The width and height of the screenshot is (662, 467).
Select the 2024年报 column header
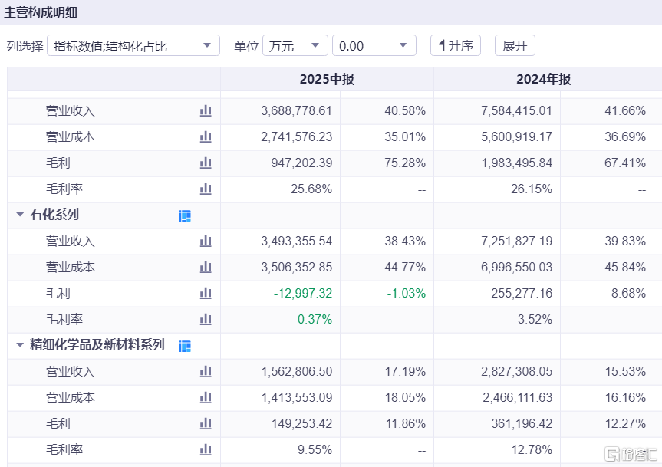(543, 80)
